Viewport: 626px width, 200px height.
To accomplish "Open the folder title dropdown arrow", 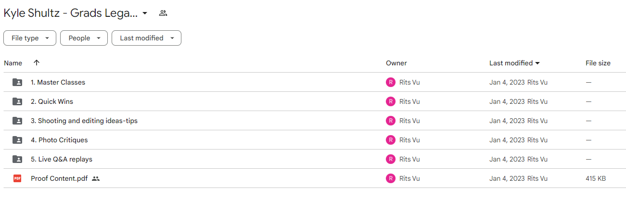I will pos(145,13).
